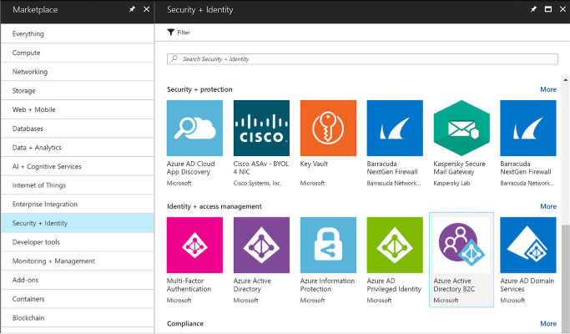
Task: Open the Blockchain category
Action: tap(78, 317)
